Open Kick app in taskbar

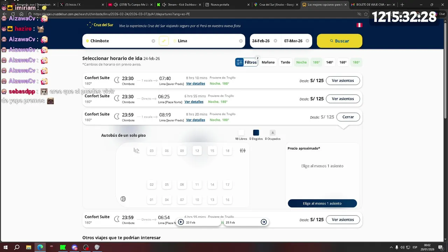tap(63, 247)
